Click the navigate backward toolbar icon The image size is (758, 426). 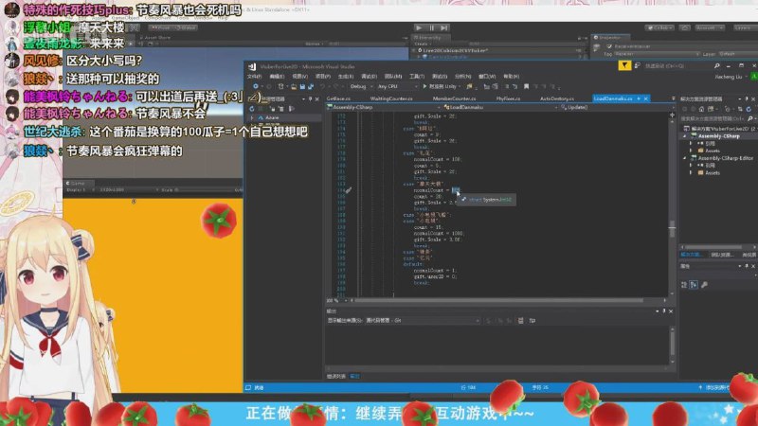coord(255,86)
